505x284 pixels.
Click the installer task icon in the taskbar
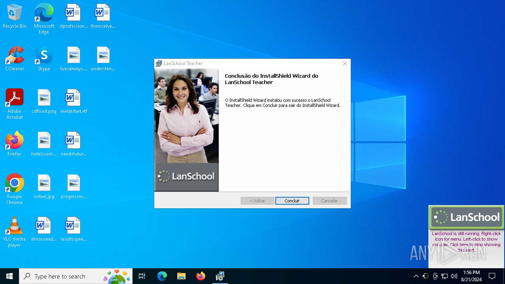pyautogui.click(x=220, y=276)
